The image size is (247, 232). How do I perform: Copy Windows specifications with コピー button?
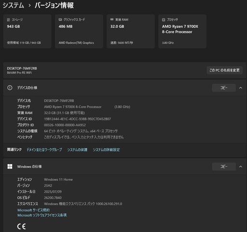224,167
